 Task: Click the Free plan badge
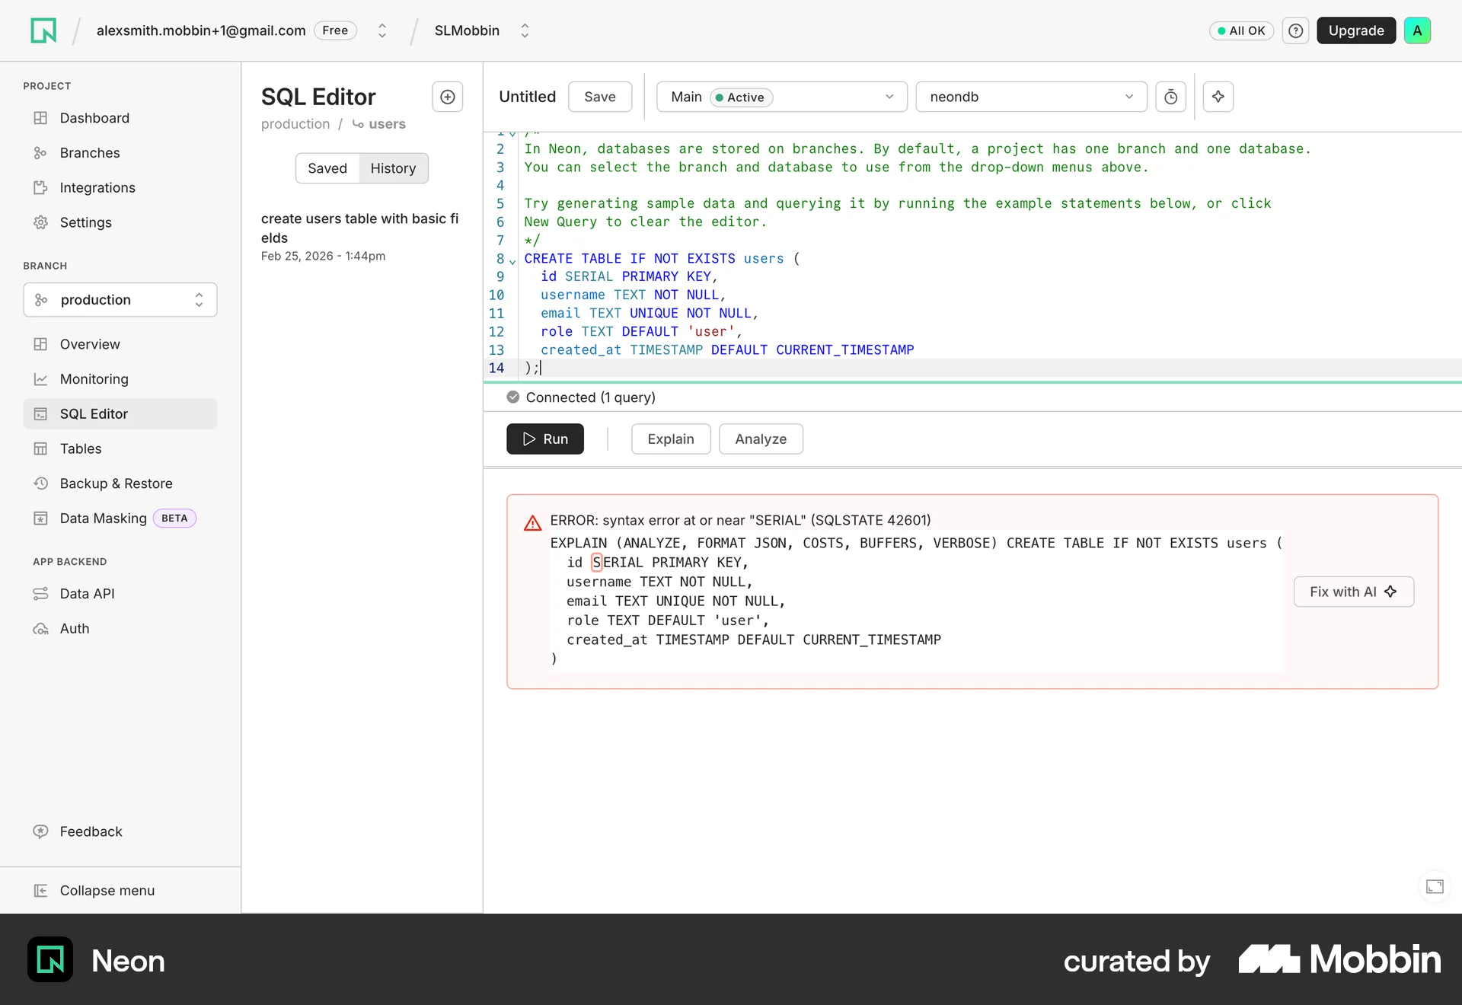335,30
